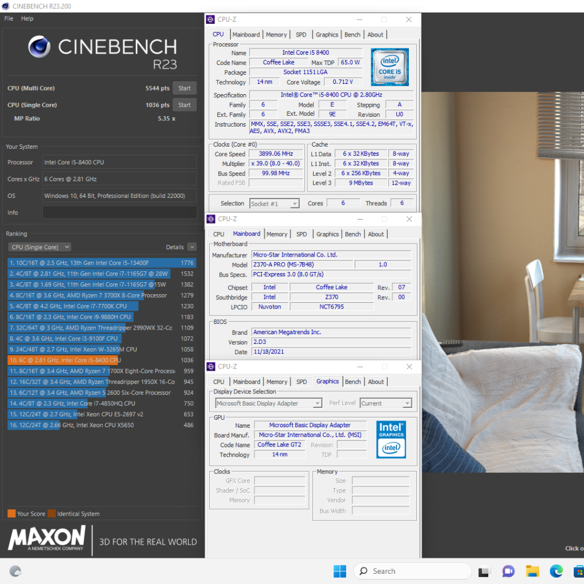Viewport: 584px width, 584px height.
Task: Click the Intel Core i5 logo badge
Action: coord(390,67)
